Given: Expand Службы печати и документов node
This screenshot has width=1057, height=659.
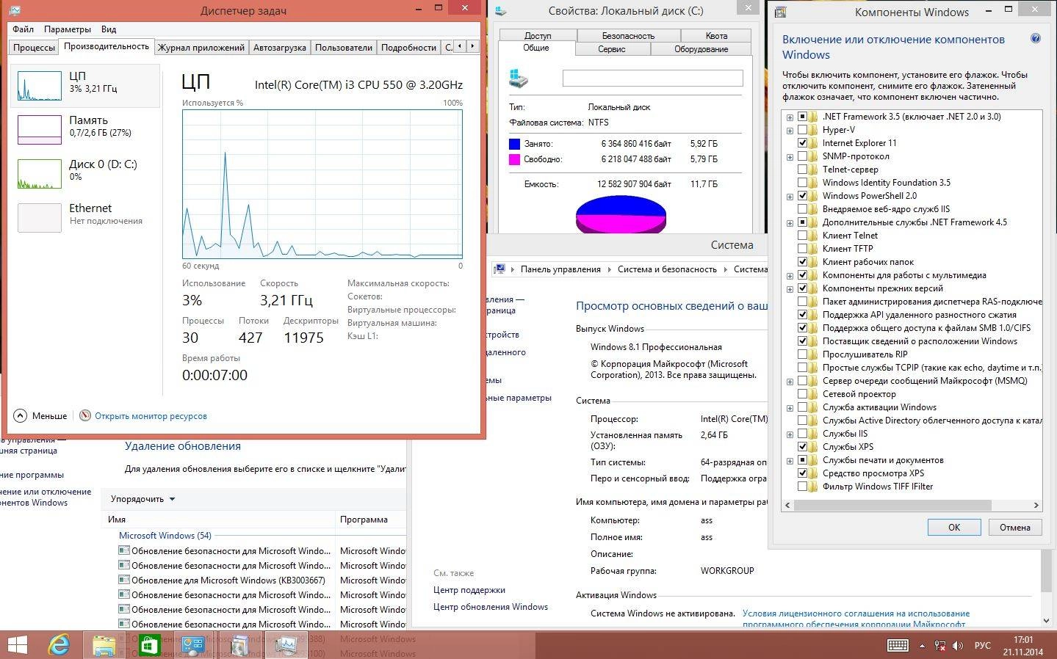Looking at the screenshot, I should click(790, 460).
